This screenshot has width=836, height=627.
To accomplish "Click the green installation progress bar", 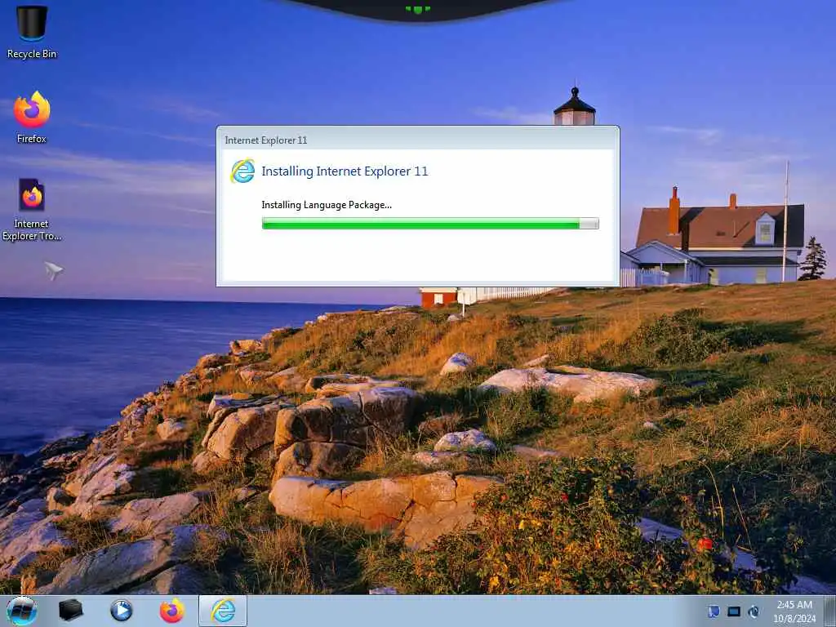I will 430,224.
